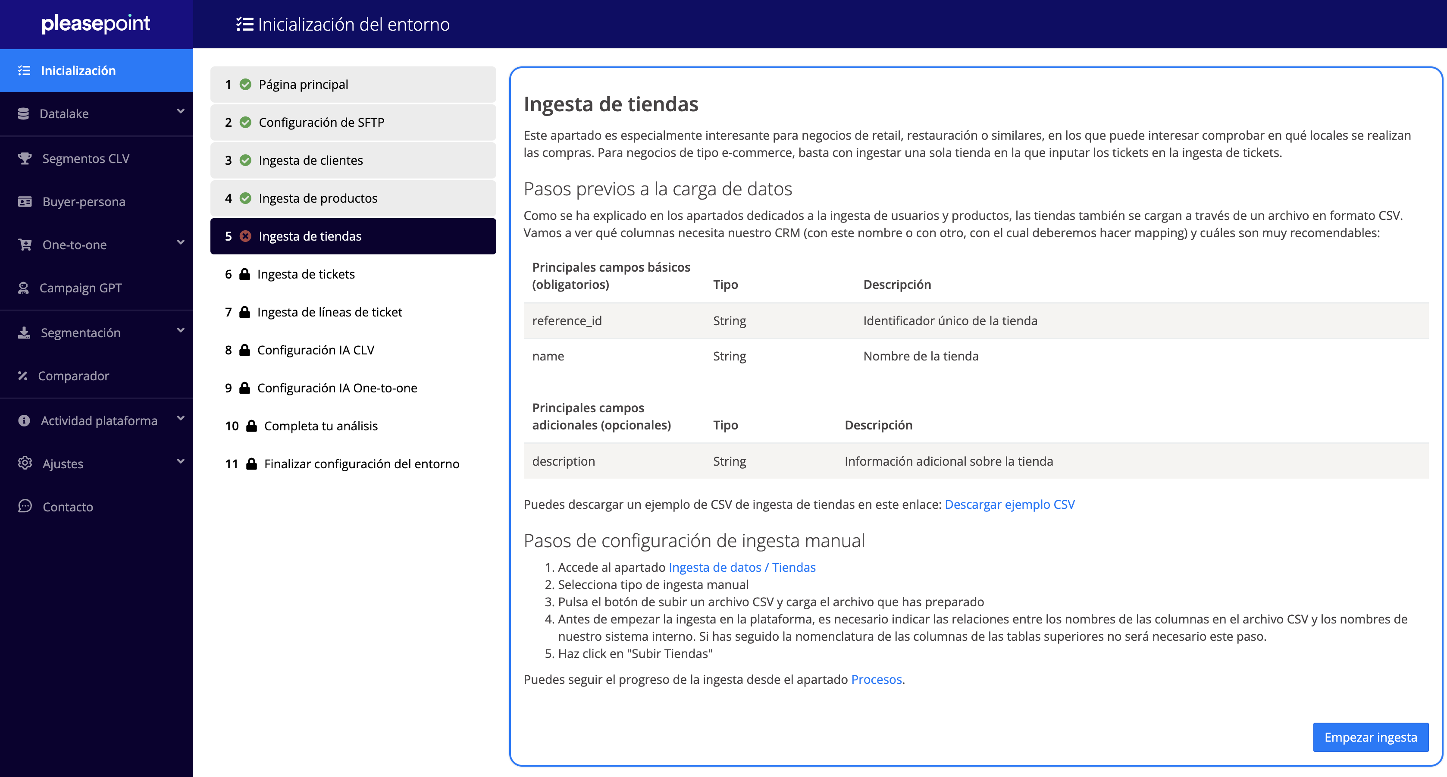The height and width of the screenshot is (777, 1447).
Task: Click the Comparador percent icon
Action: [22, 376]
